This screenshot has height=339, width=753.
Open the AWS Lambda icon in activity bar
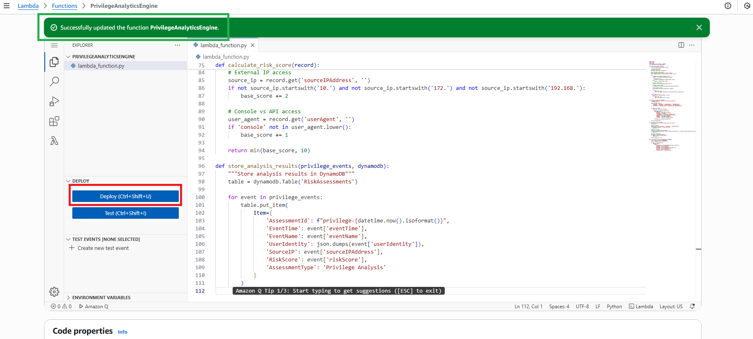pos(54,141)
